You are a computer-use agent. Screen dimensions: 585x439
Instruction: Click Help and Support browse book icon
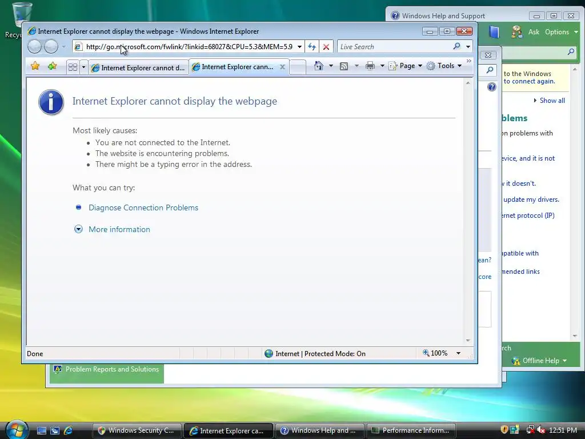pyautogui.click(x=494, y=32)
